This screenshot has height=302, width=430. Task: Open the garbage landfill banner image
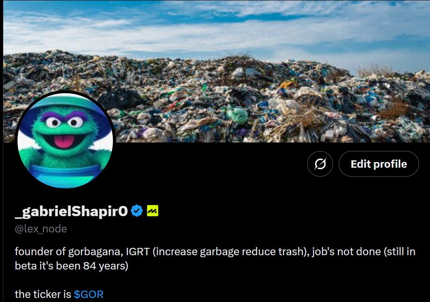[x=216, y=71]
